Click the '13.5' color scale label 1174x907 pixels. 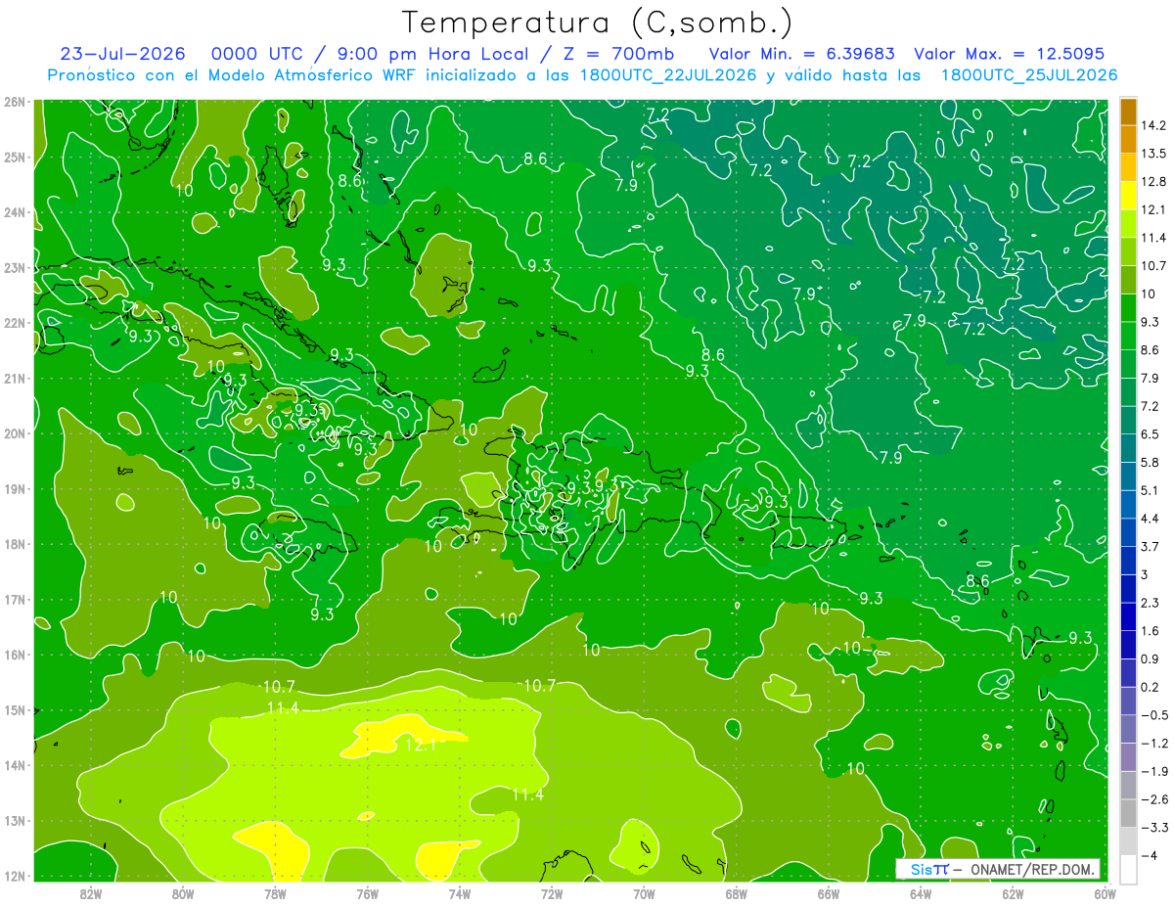(x=1153, y=154)
